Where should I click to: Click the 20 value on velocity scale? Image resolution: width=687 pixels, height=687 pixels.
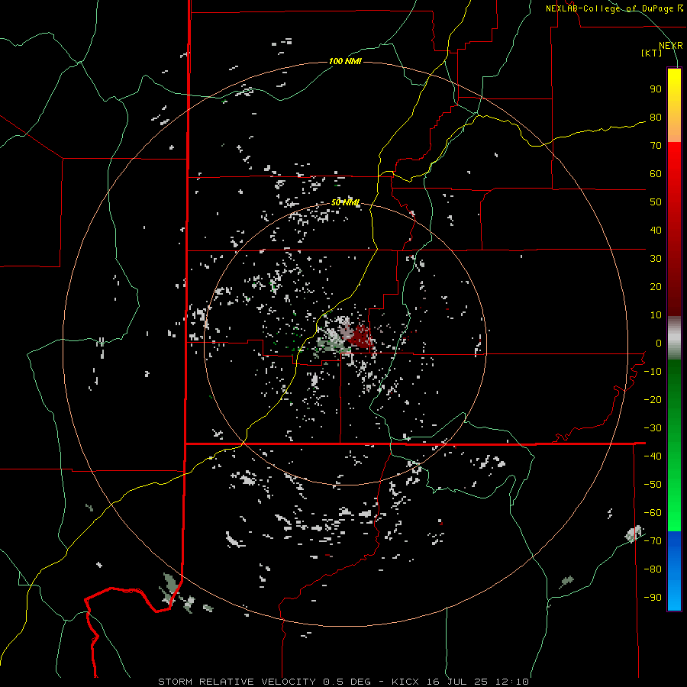tap(656, 287)
